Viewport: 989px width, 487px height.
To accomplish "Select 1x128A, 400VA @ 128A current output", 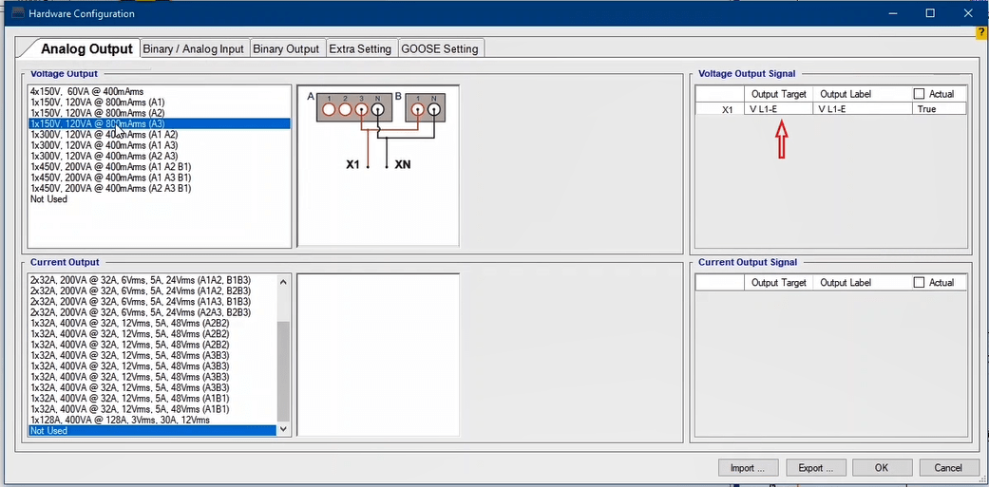I will point(120,420).
